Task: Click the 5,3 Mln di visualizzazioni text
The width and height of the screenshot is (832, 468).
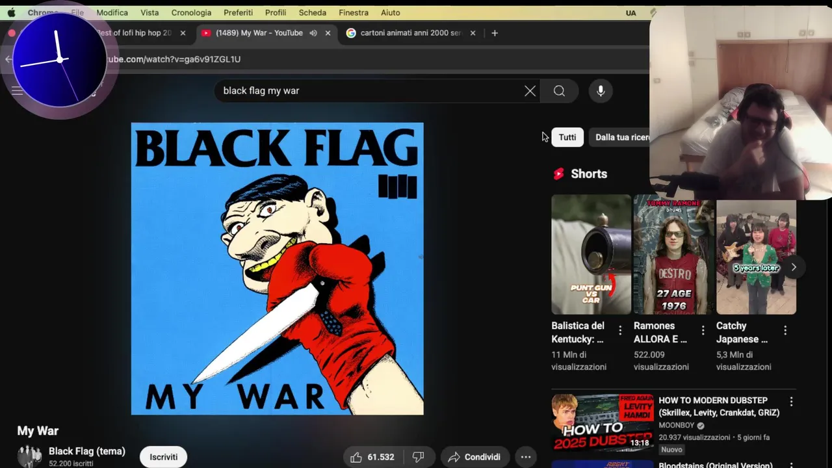Action: pos(744,361)
